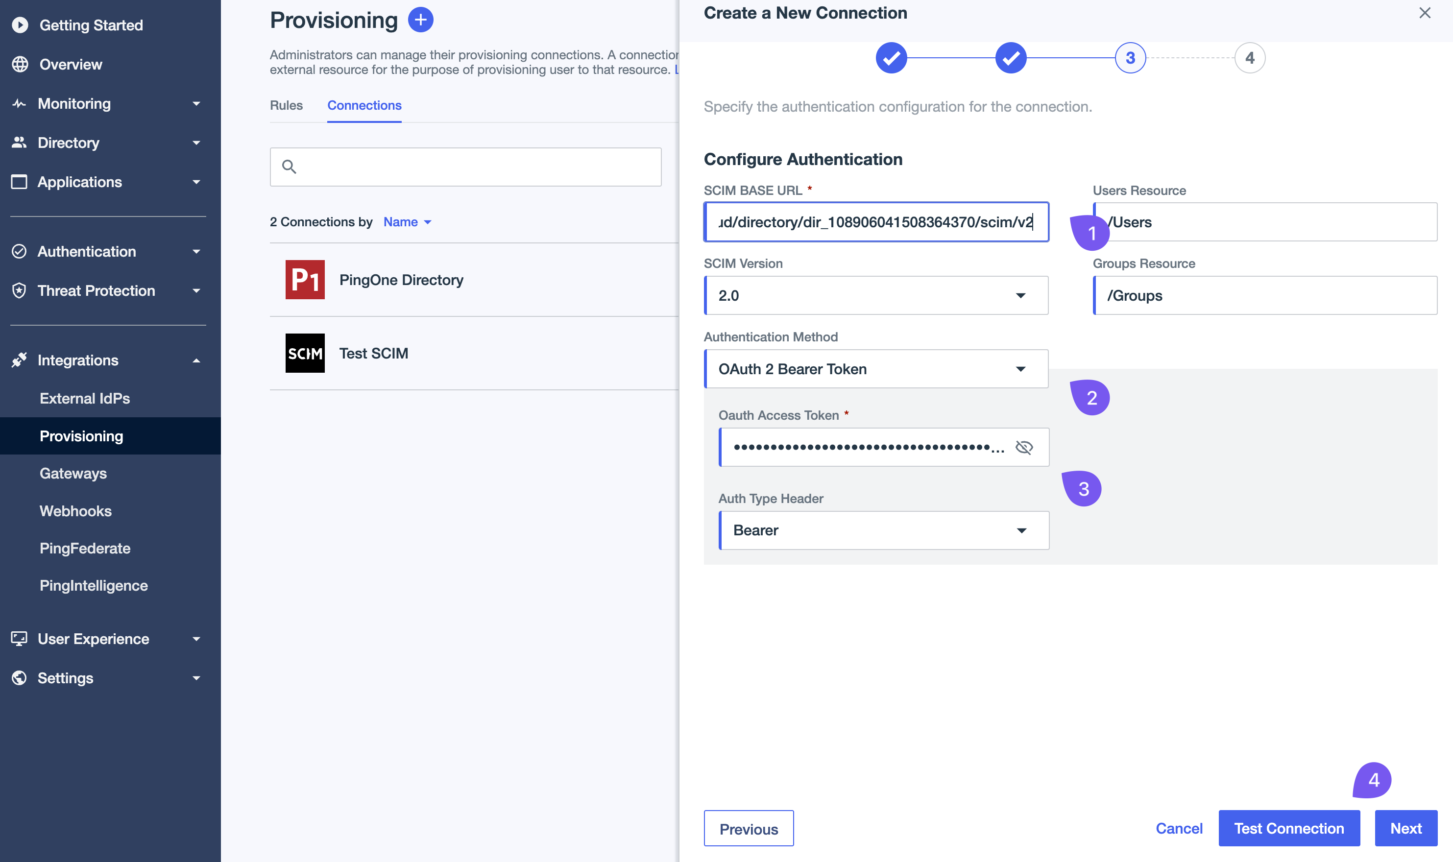Viewport: 1453px width, 862px height.
Task: Click the plus icon beside Provisioning
Action: click(420, 19)
